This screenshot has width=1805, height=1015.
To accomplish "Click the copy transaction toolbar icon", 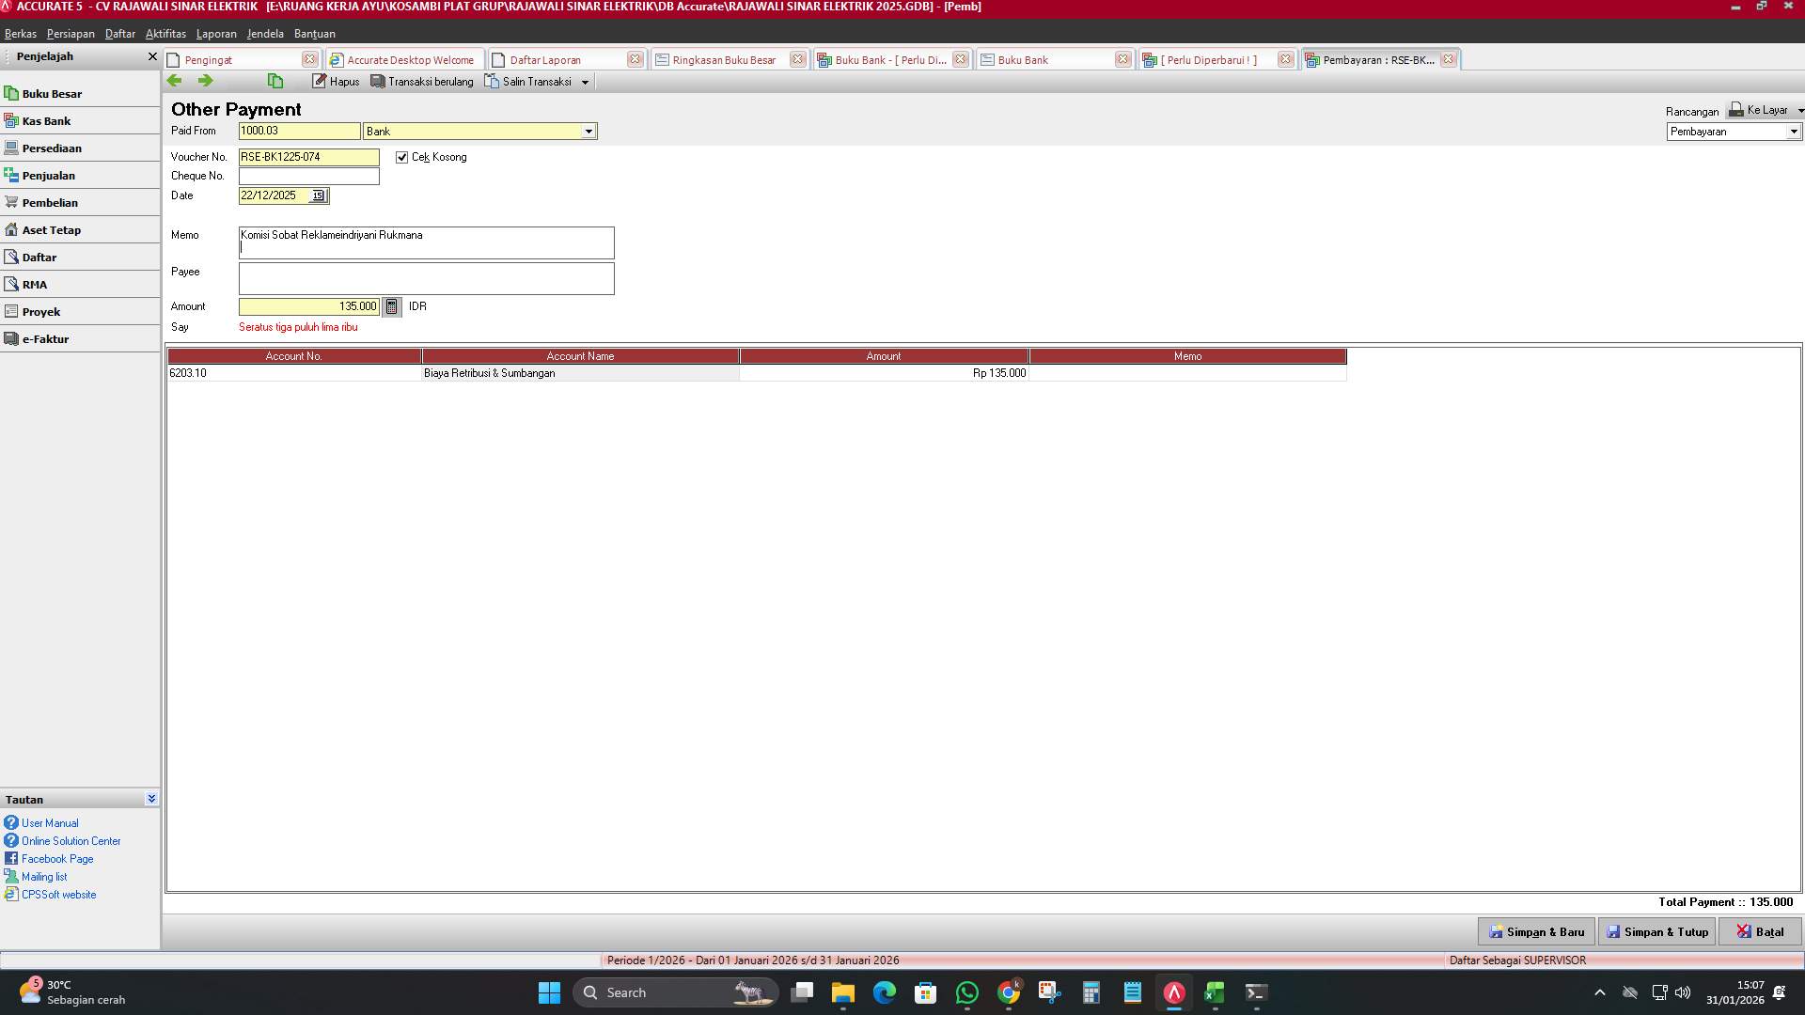I will (x=275, y=81).
